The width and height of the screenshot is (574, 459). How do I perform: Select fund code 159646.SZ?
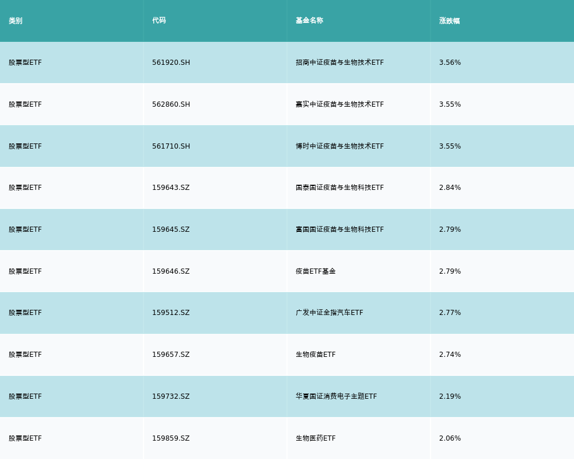click(171, 271)
